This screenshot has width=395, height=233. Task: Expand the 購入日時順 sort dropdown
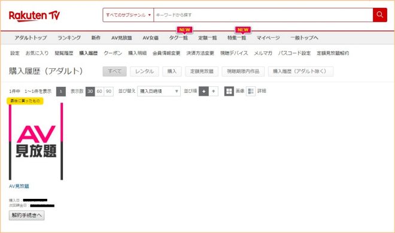coord(159,91)
